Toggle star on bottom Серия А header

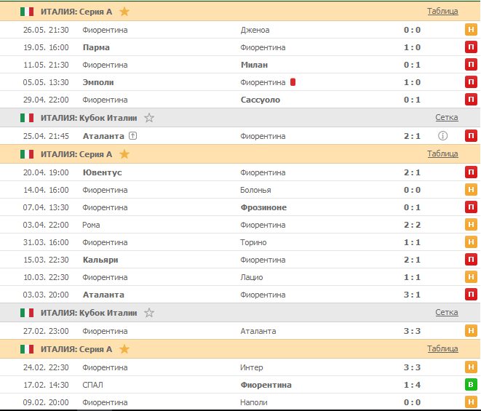pyautogui.click(x=124, y=349)
